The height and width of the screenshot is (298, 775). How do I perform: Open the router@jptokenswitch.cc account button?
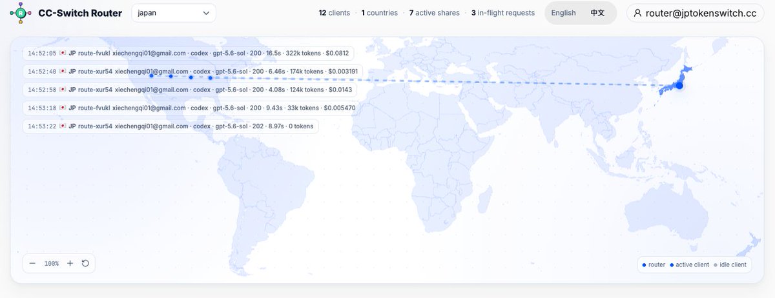point(695,13)
